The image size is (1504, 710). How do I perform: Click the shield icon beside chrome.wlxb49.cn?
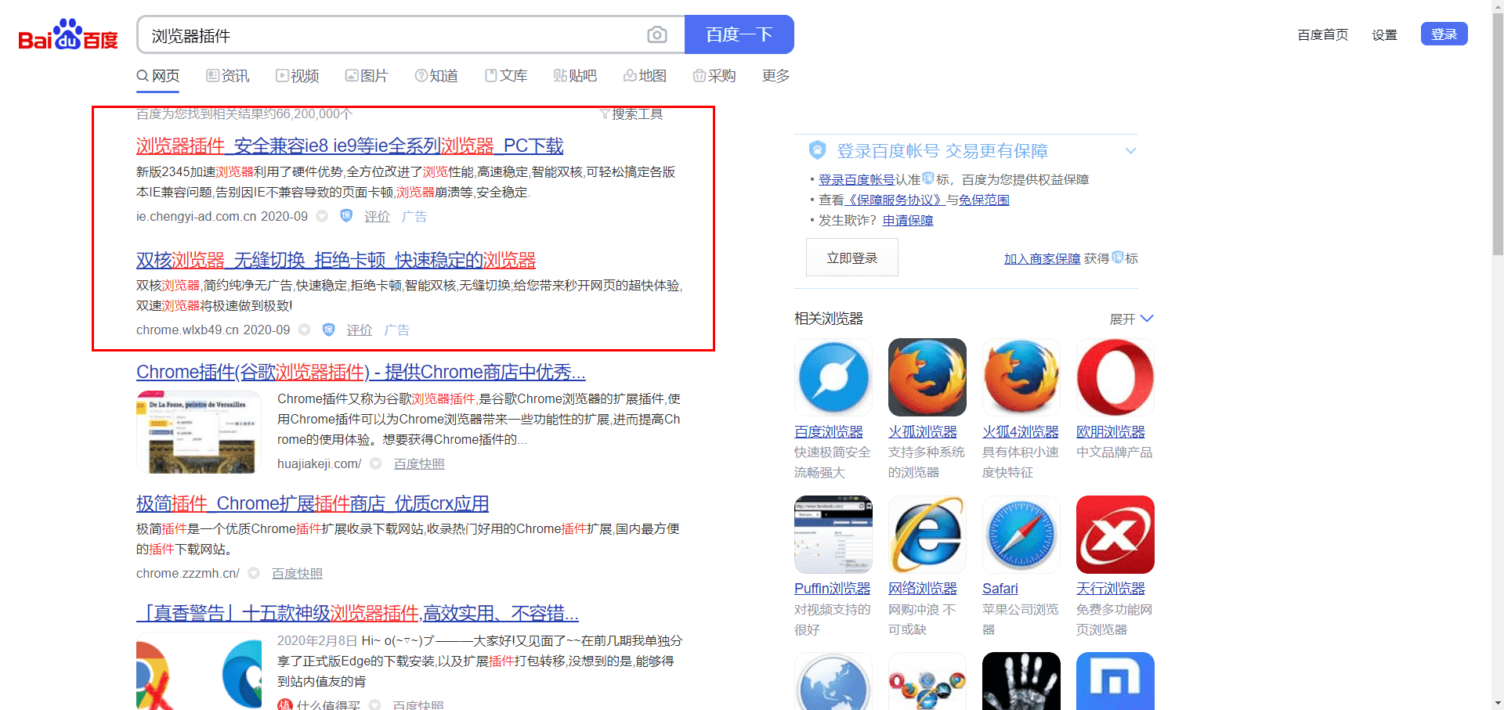(329, 330)
